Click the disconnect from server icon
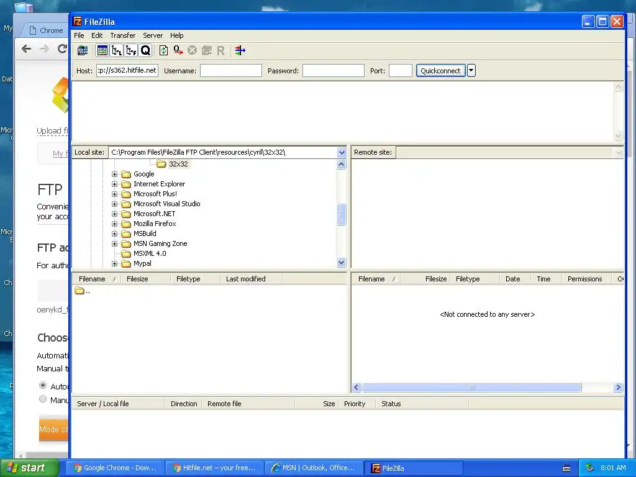 coord(207,50)
